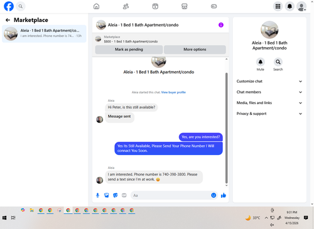Expand the Chat members section
Screen dimensions: 314x229
click(269, 92)
